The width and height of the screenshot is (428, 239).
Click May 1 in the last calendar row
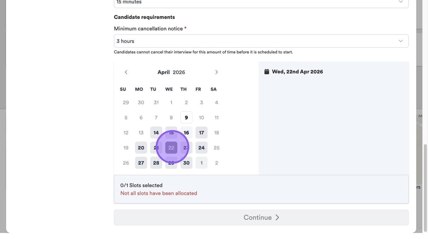pos(202,163)
